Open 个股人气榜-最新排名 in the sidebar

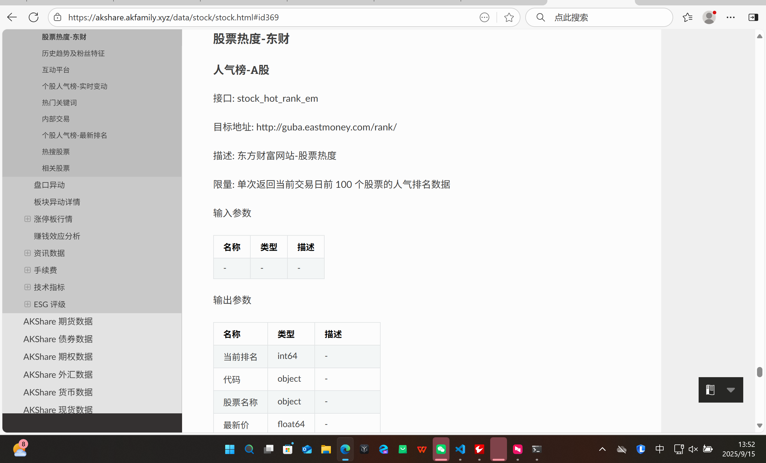(75, 135)
